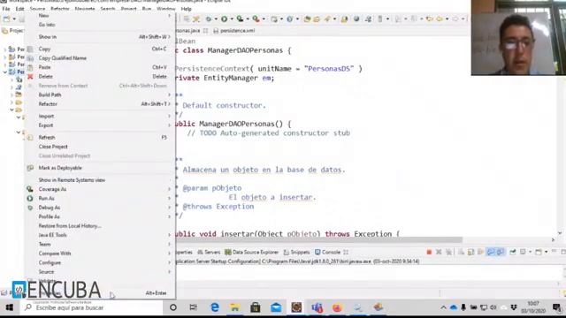Click the Open Console icon
Image resolution: width=566 pixels, height=318 pixels.
coord(539,252)
